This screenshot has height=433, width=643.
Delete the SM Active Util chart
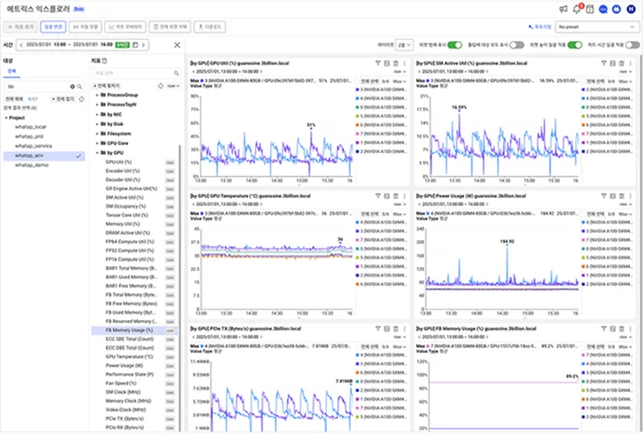[x=621, y=63]
